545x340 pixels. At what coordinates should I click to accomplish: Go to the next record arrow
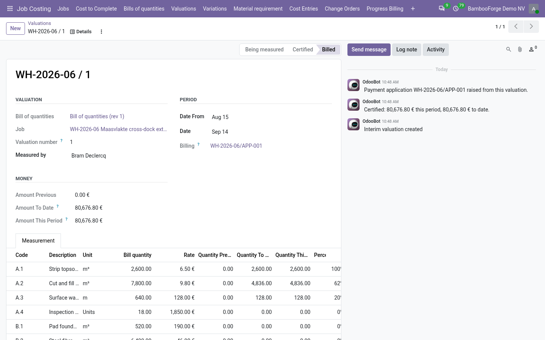531,26
